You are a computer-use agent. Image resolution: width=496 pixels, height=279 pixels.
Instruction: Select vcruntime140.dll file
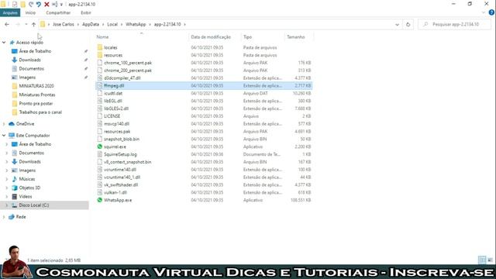click(120, 170)
